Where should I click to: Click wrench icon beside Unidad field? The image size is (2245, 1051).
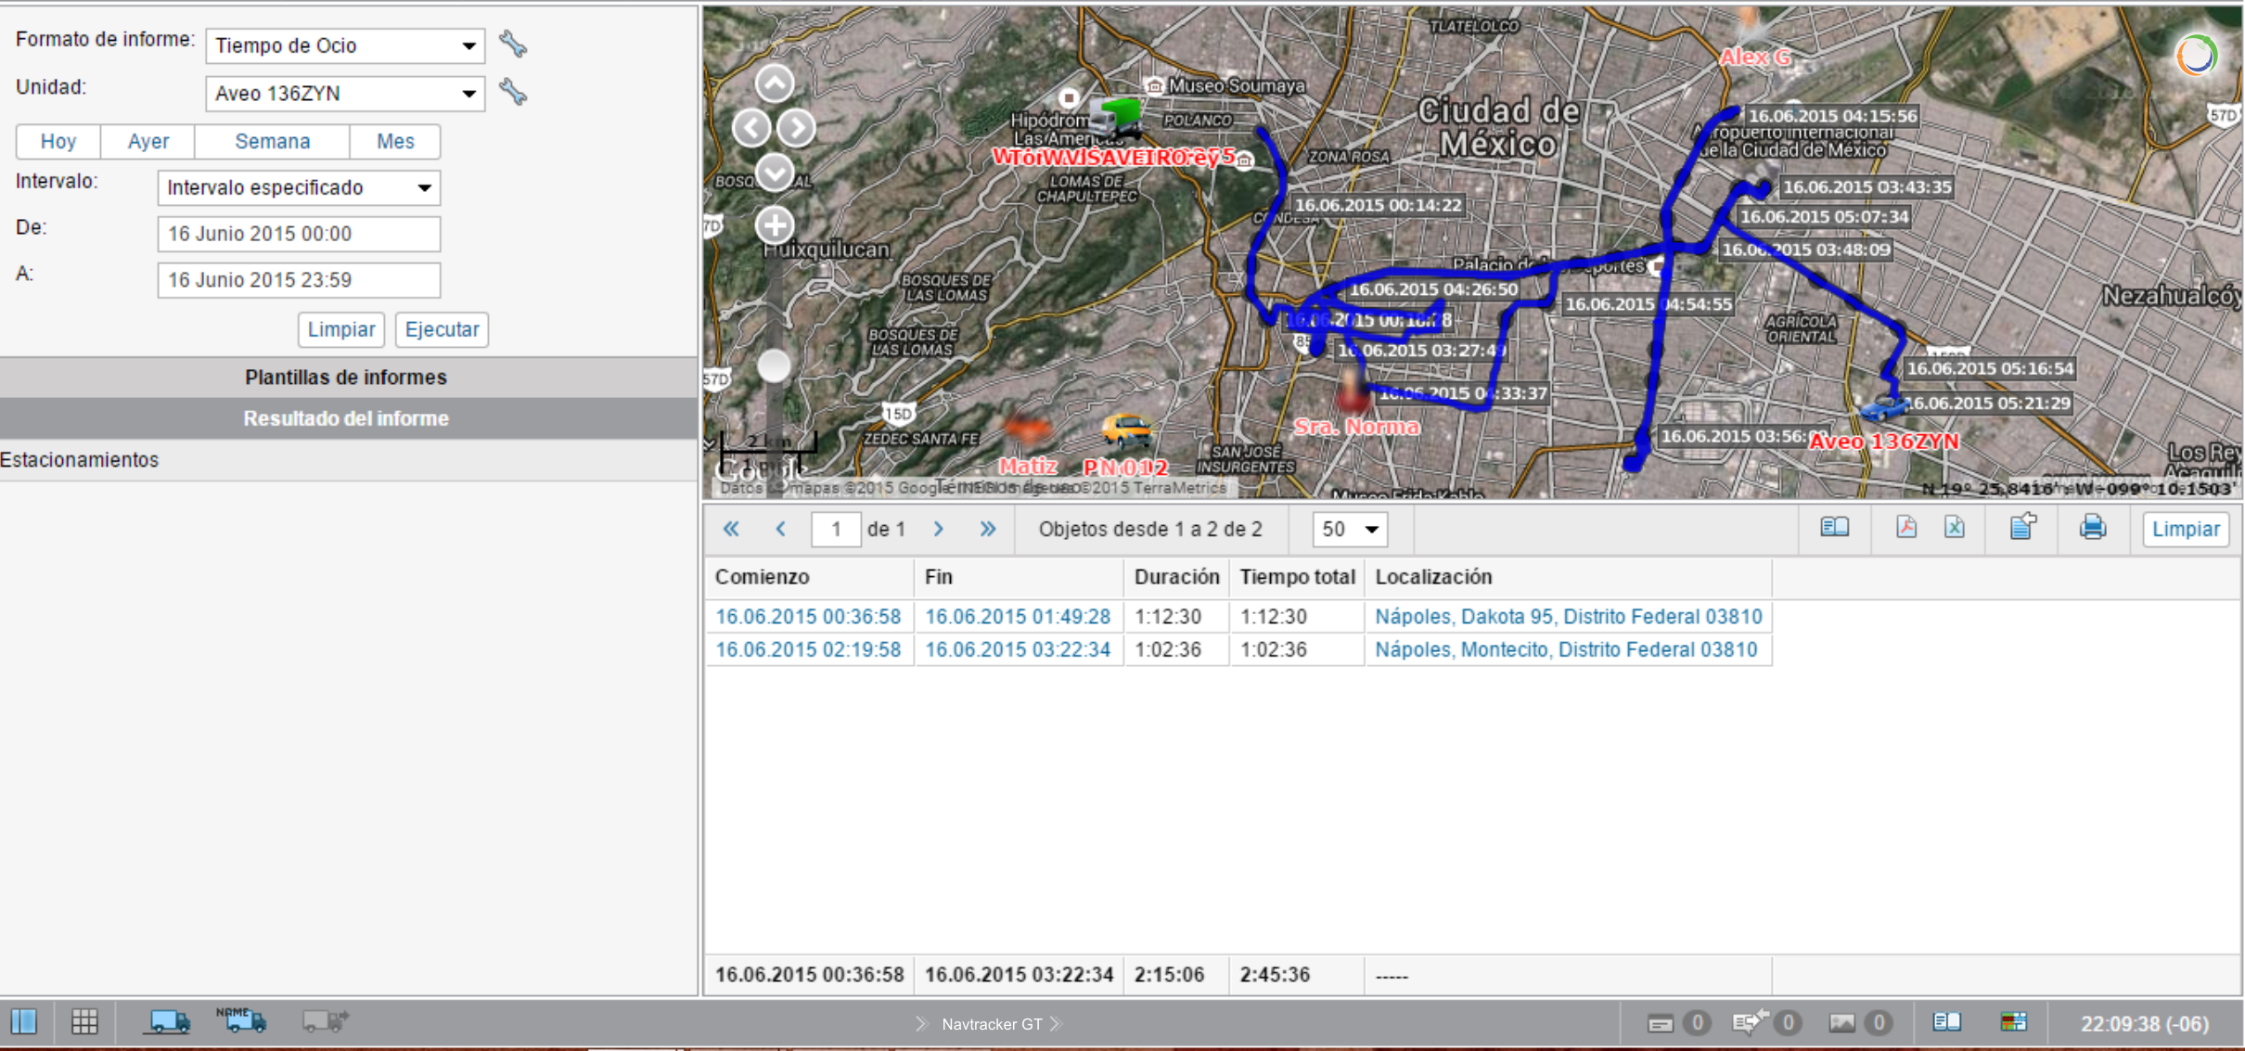[x=513, y=92]
